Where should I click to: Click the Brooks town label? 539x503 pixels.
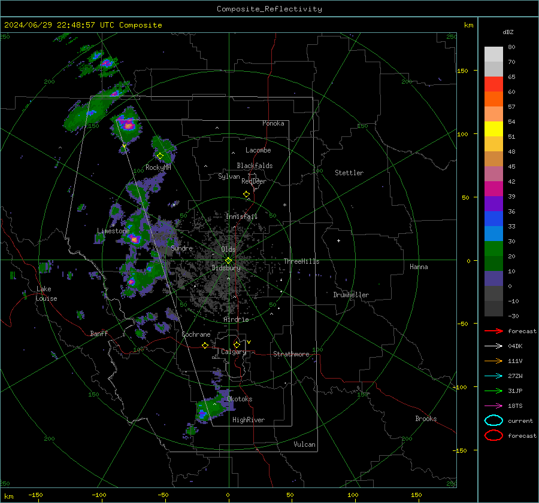[426, 419]
